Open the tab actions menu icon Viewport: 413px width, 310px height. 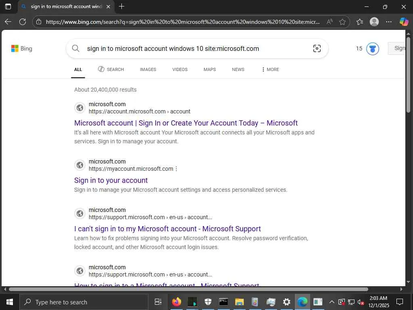8,6
